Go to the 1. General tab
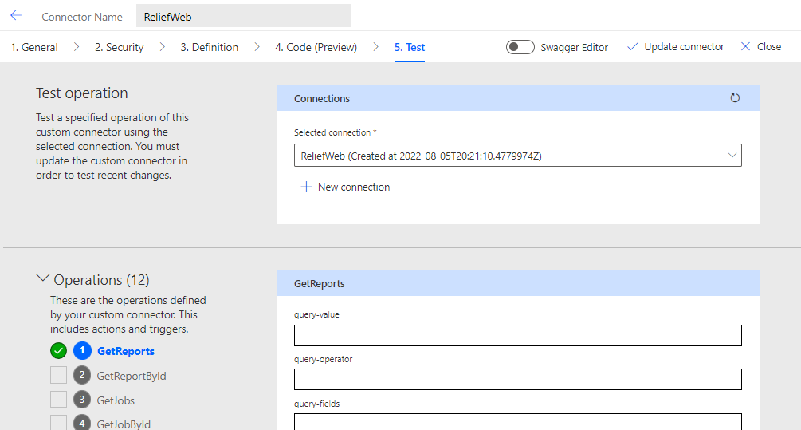This screenshot has height=430, width=801. click(x=34, y=47)
